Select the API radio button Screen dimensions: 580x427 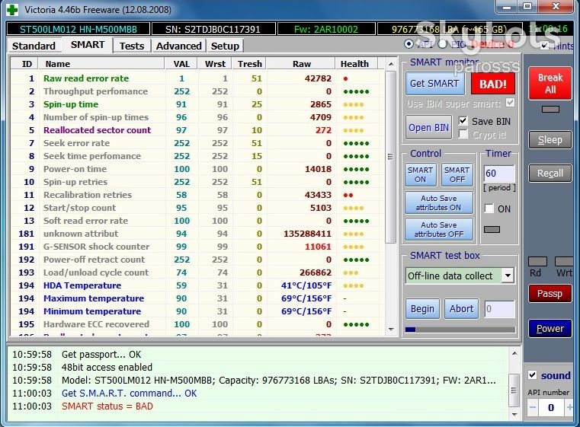pyautogui.click(x=409, y=44)
